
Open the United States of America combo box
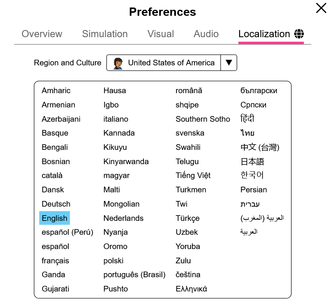tap(172, 63)
